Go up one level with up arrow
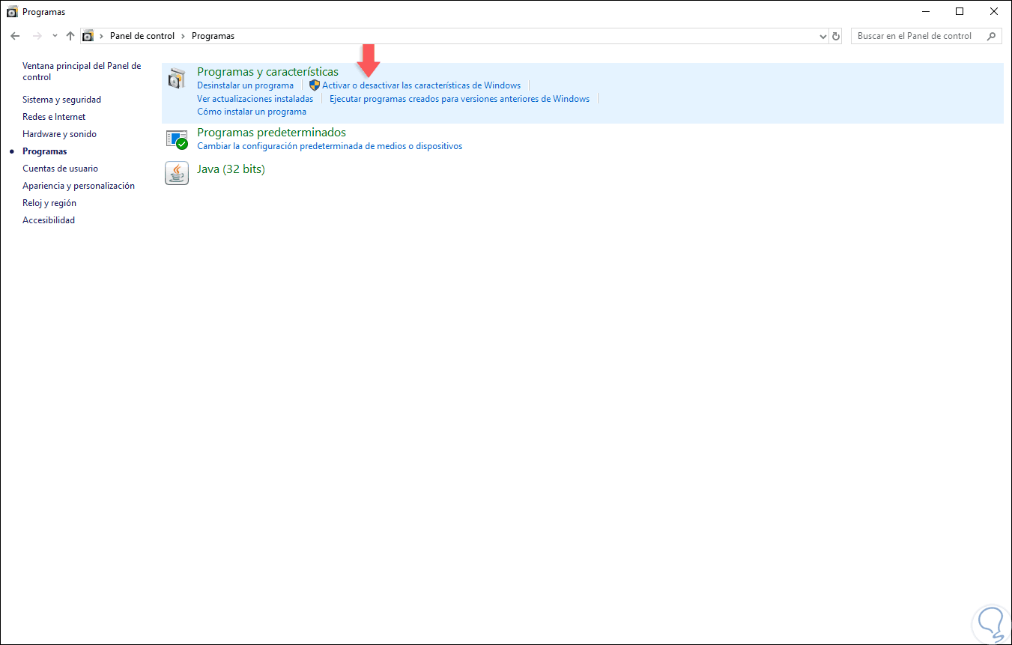Image resolution: width=1012 pixels, height=645 pixels. 70,36
